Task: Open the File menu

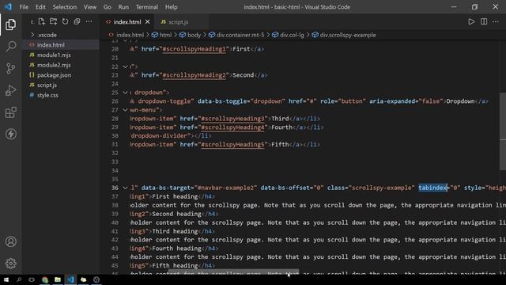Action: [24, 7]
